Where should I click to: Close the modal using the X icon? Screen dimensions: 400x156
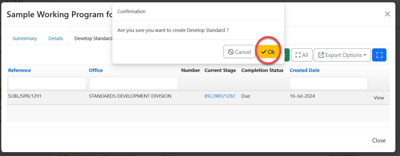click(x=387, y=14)
